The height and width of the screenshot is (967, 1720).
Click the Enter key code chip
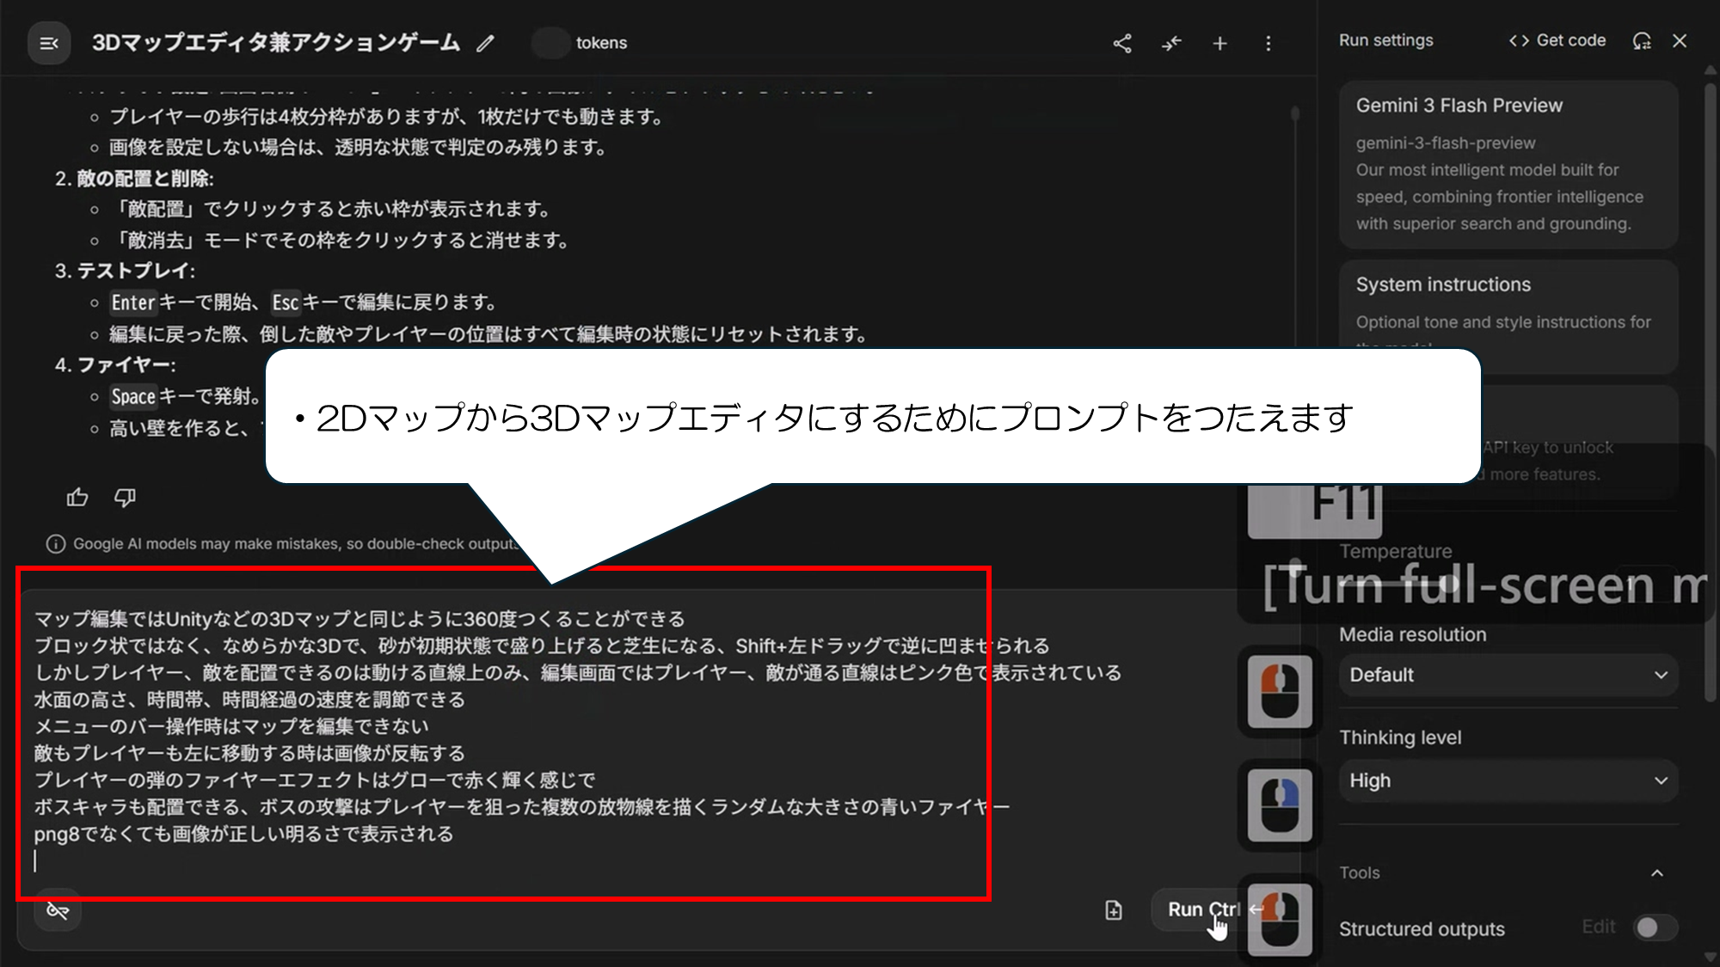(x=133, y=303)
